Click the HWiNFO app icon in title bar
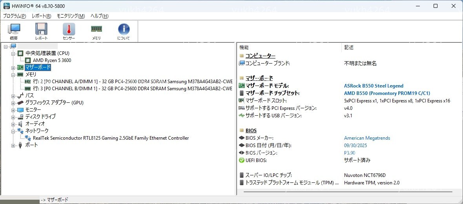Image resolution: width=463 pixels, height=204 pixels. click(x=6, y=6)
